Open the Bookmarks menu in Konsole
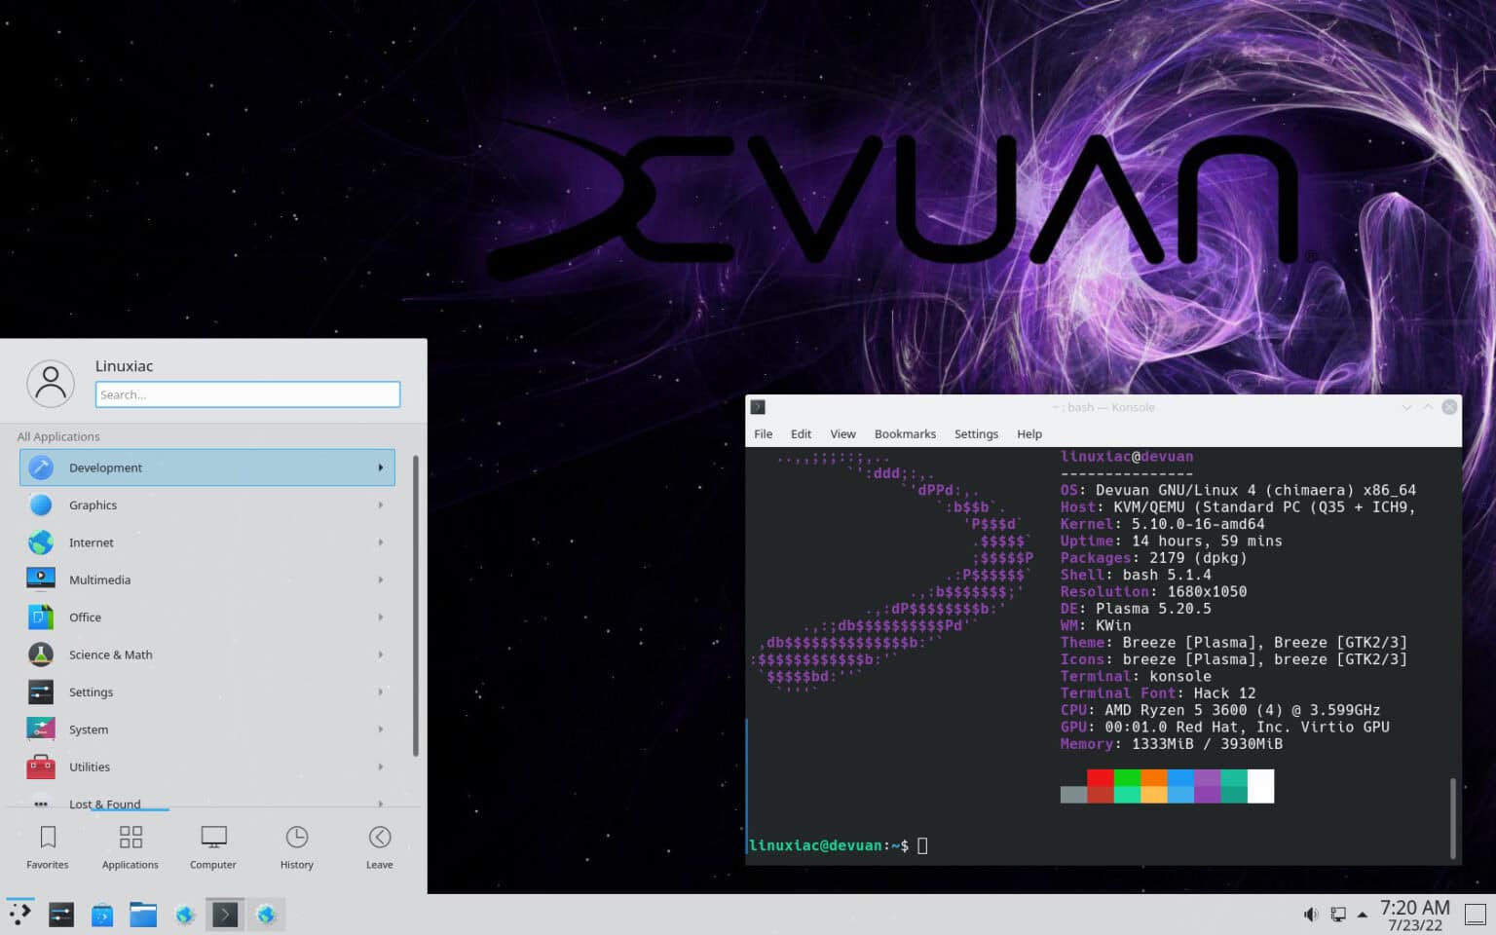1496x935 pixels. click(904, 433)
